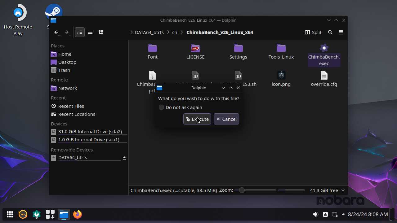Open the application launcher grid on taskbar
Screen dimensions: 397x223
(10, 214)
